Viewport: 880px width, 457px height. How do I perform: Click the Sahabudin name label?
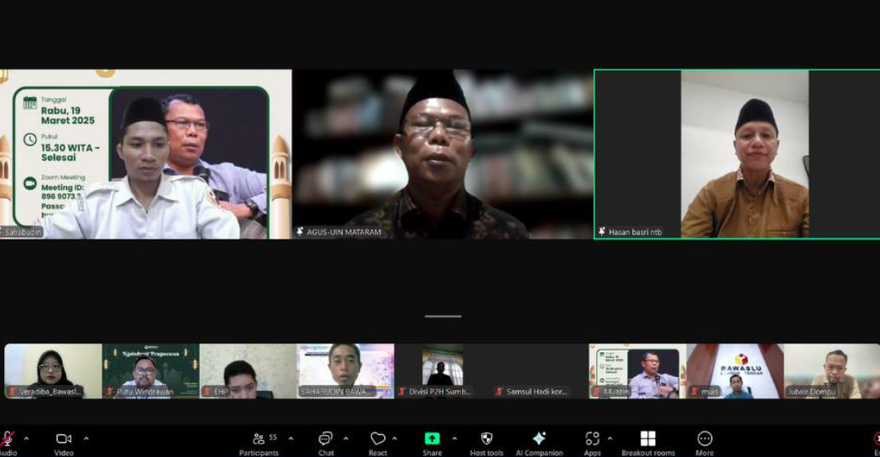pyautogui.click(x=23, y=232)
